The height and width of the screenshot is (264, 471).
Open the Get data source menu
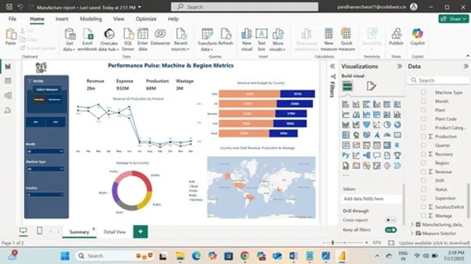click(70, 40)
